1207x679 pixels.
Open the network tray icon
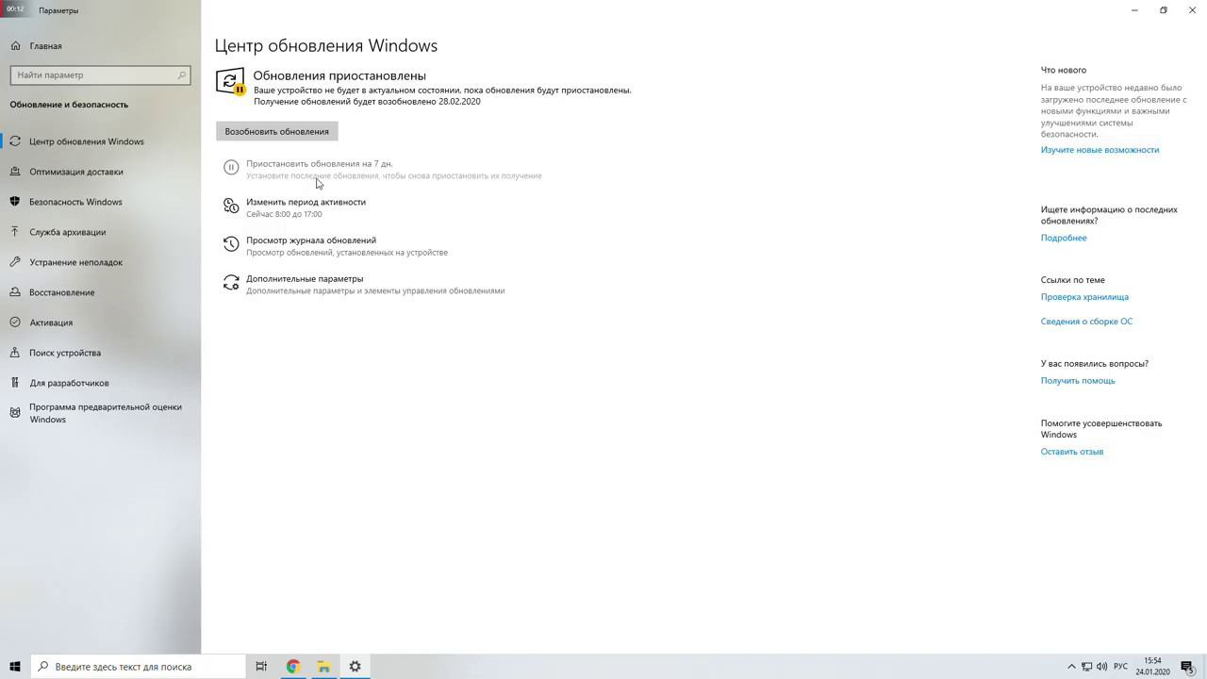1086,667
